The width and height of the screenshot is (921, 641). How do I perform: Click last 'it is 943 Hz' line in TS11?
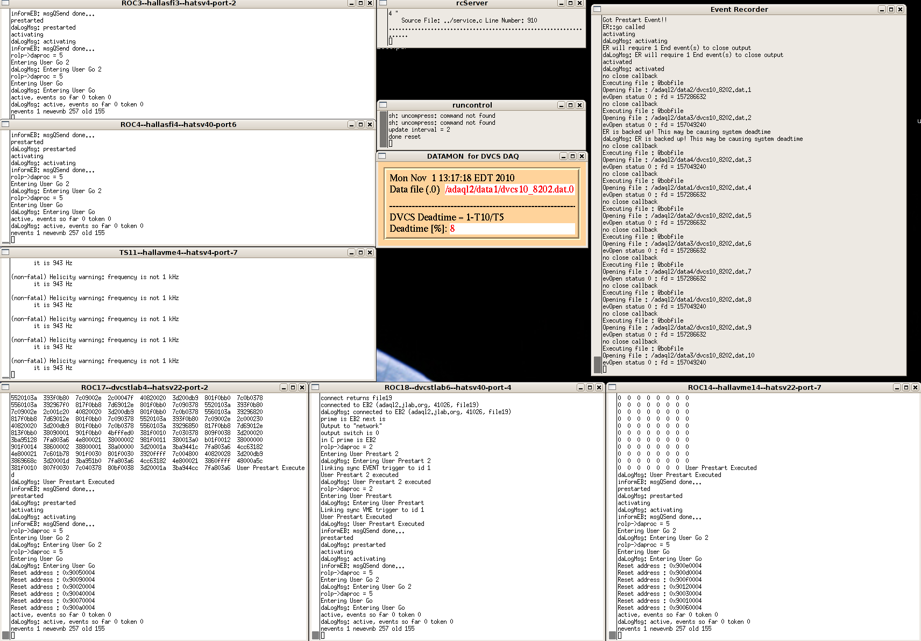(x=53, y=368)
